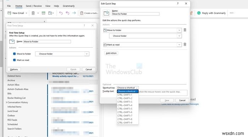
Task: Click the quick step icon in First Time Setup
Action: click(x=12, y=41)
